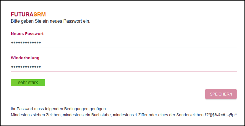Viewport: 245px width, 126px height.
Task: Click the orange SRM part of logo
Action: pos(40,15)
